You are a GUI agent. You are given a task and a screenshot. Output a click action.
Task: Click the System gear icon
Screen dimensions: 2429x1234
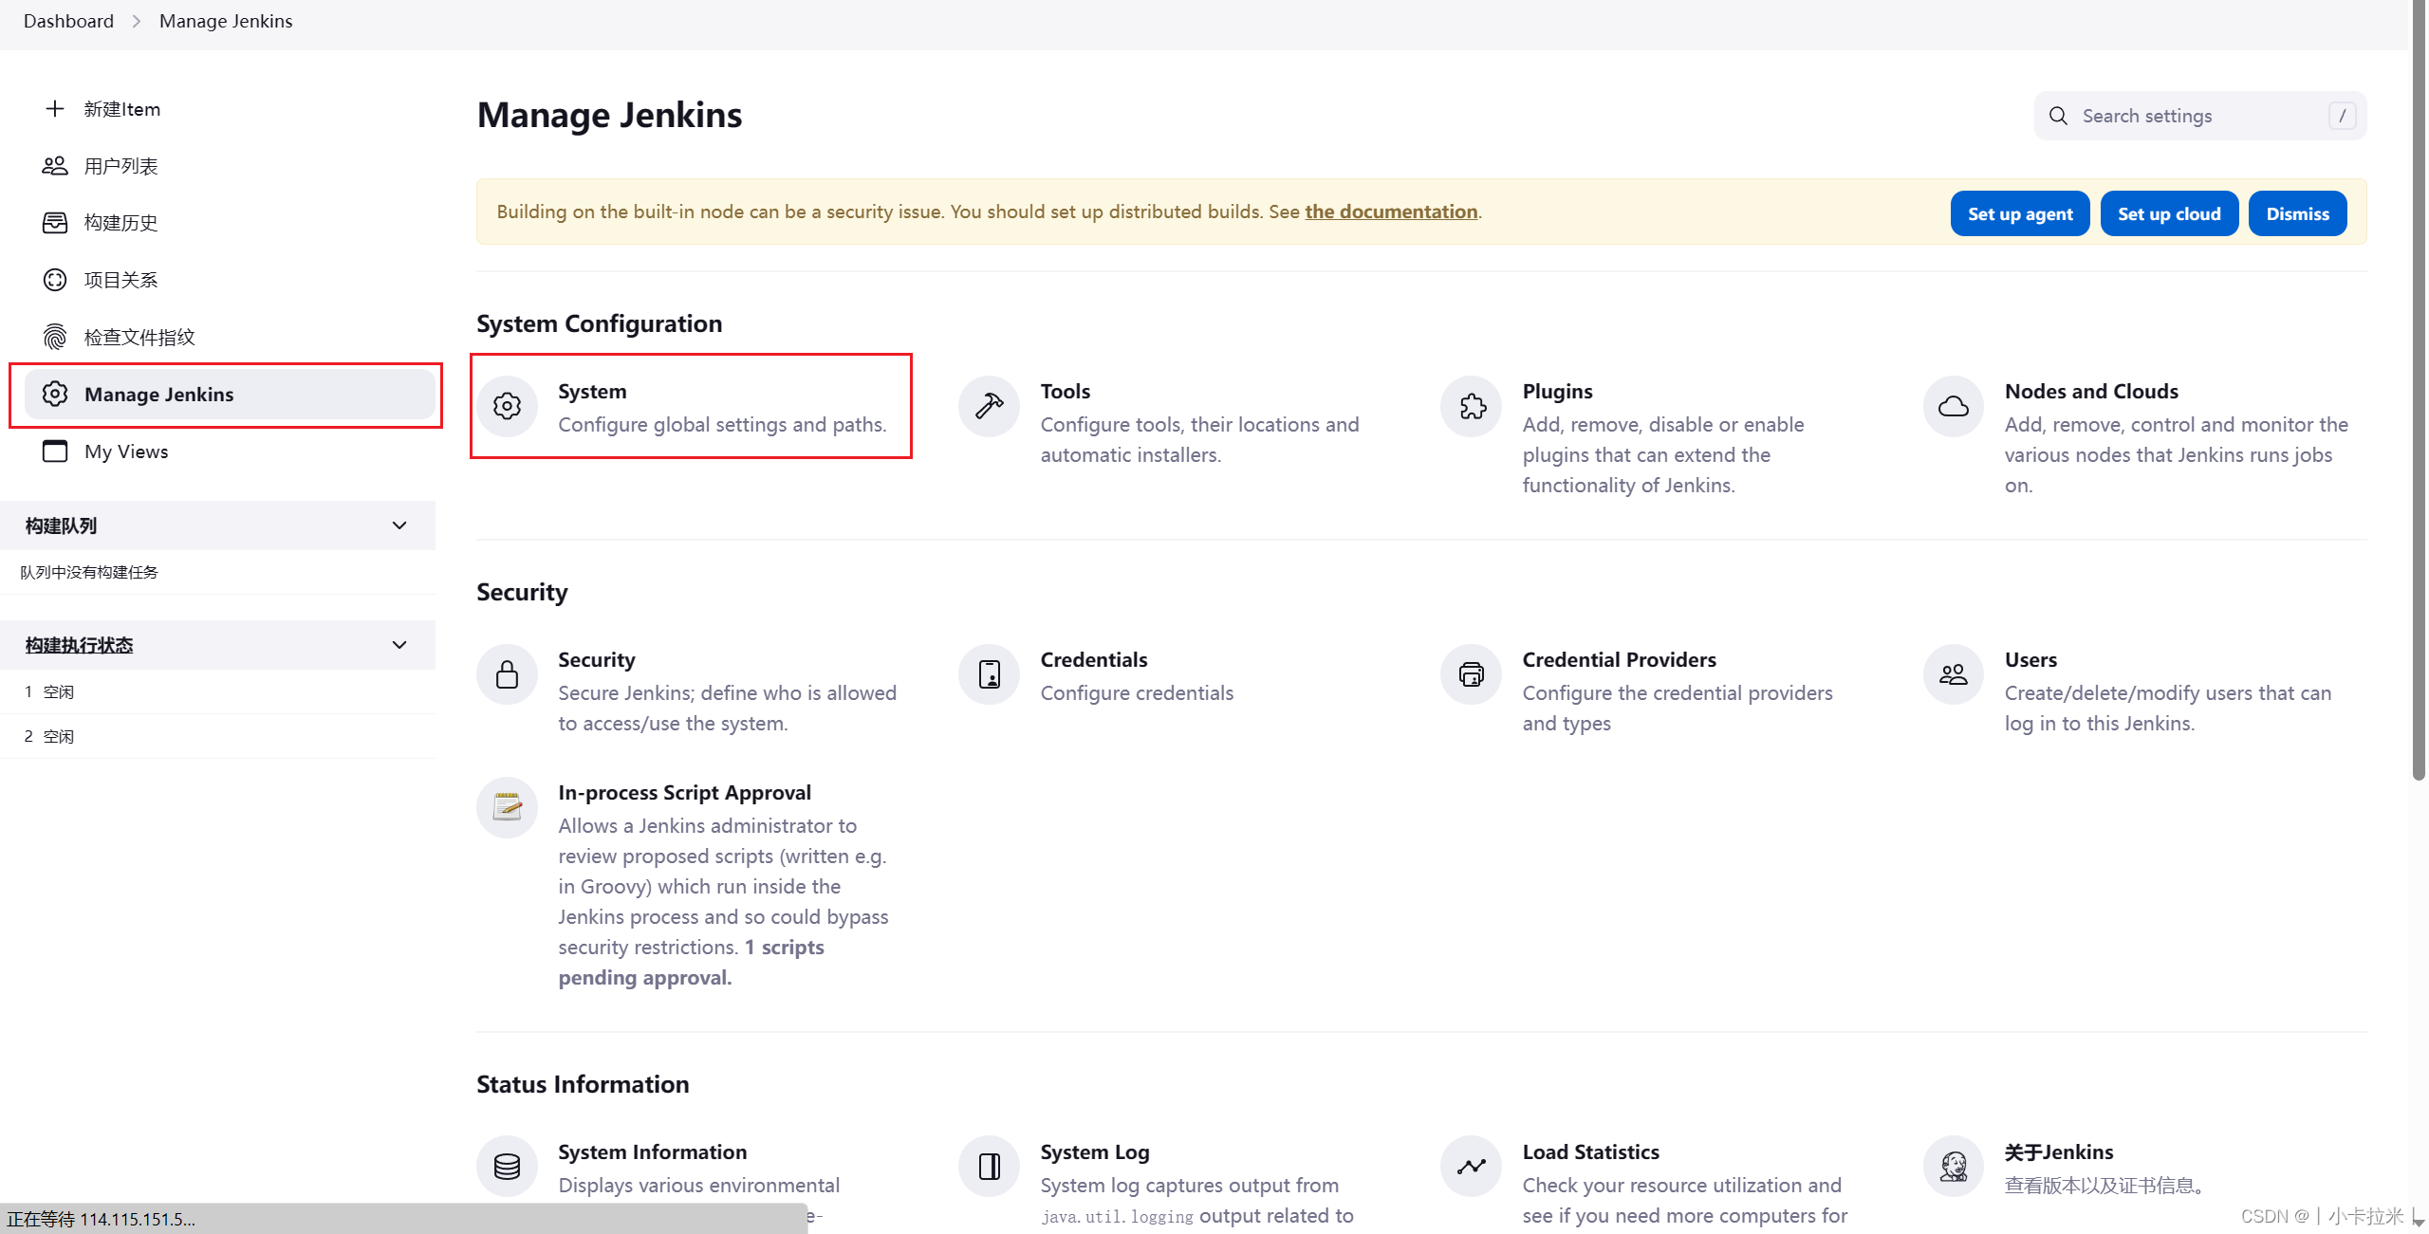point(508,407)
